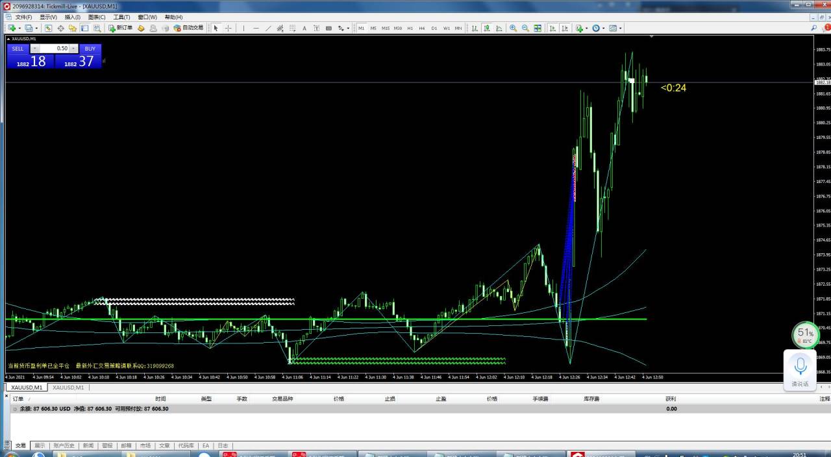Zoom out of the chart
The width and height of the screenshot is (831, 457).
coord(525,28)
